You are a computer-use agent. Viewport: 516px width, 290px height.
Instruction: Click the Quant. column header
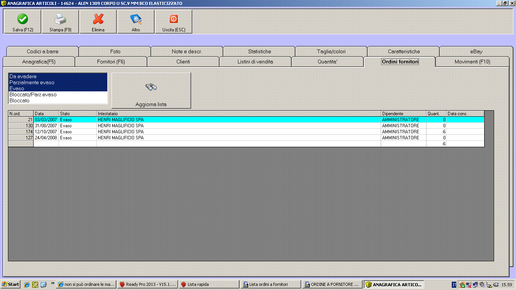pos(436,114)
